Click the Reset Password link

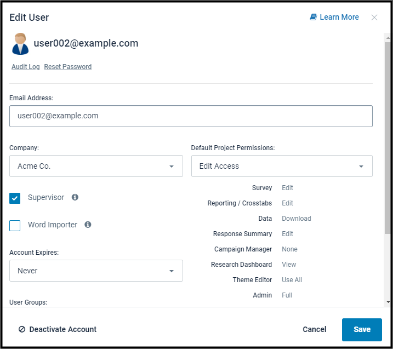coord(67,67)
